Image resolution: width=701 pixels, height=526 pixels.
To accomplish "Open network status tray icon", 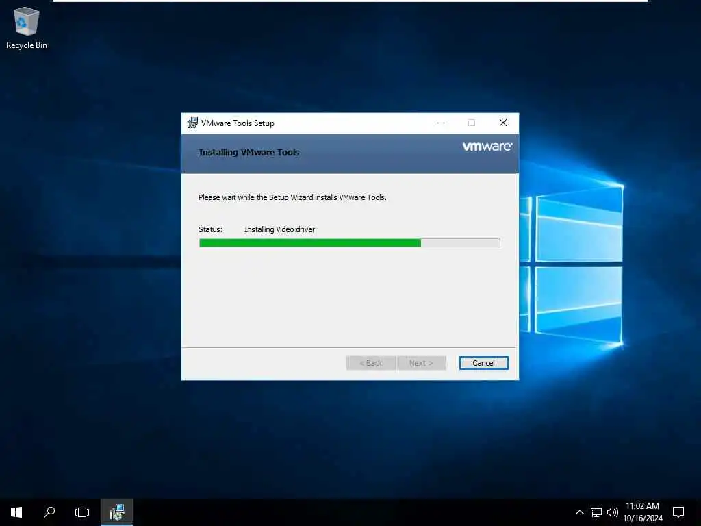I will pyautogui.click(x=596, y=512).
